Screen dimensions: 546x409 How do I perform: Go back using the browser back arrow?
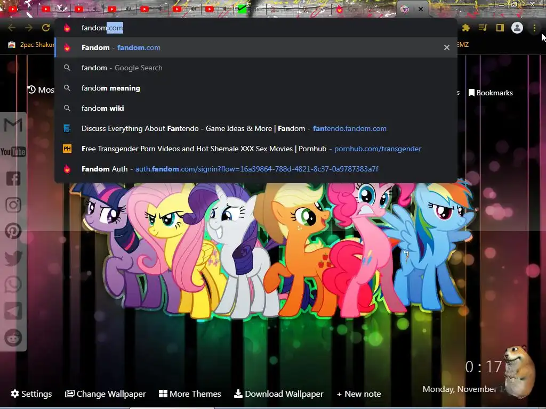click(12, 28)
